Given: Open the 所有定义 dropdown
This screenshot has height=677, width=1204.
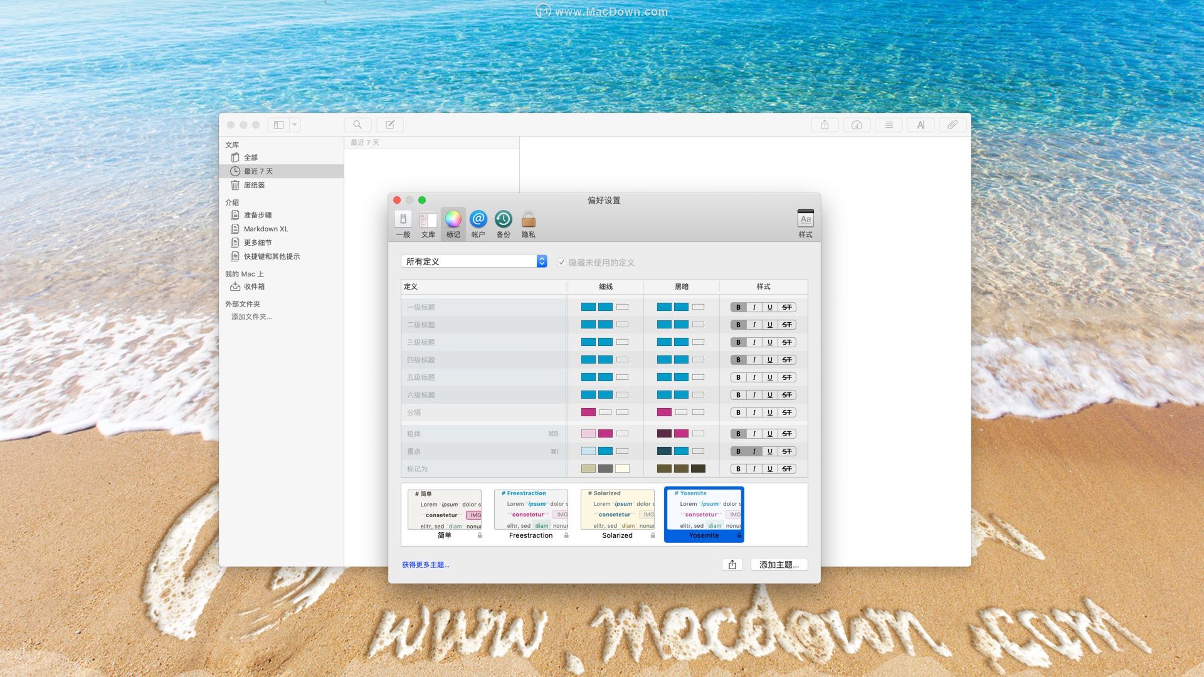Looking at the screenshot, I should (x=474, y=261).
